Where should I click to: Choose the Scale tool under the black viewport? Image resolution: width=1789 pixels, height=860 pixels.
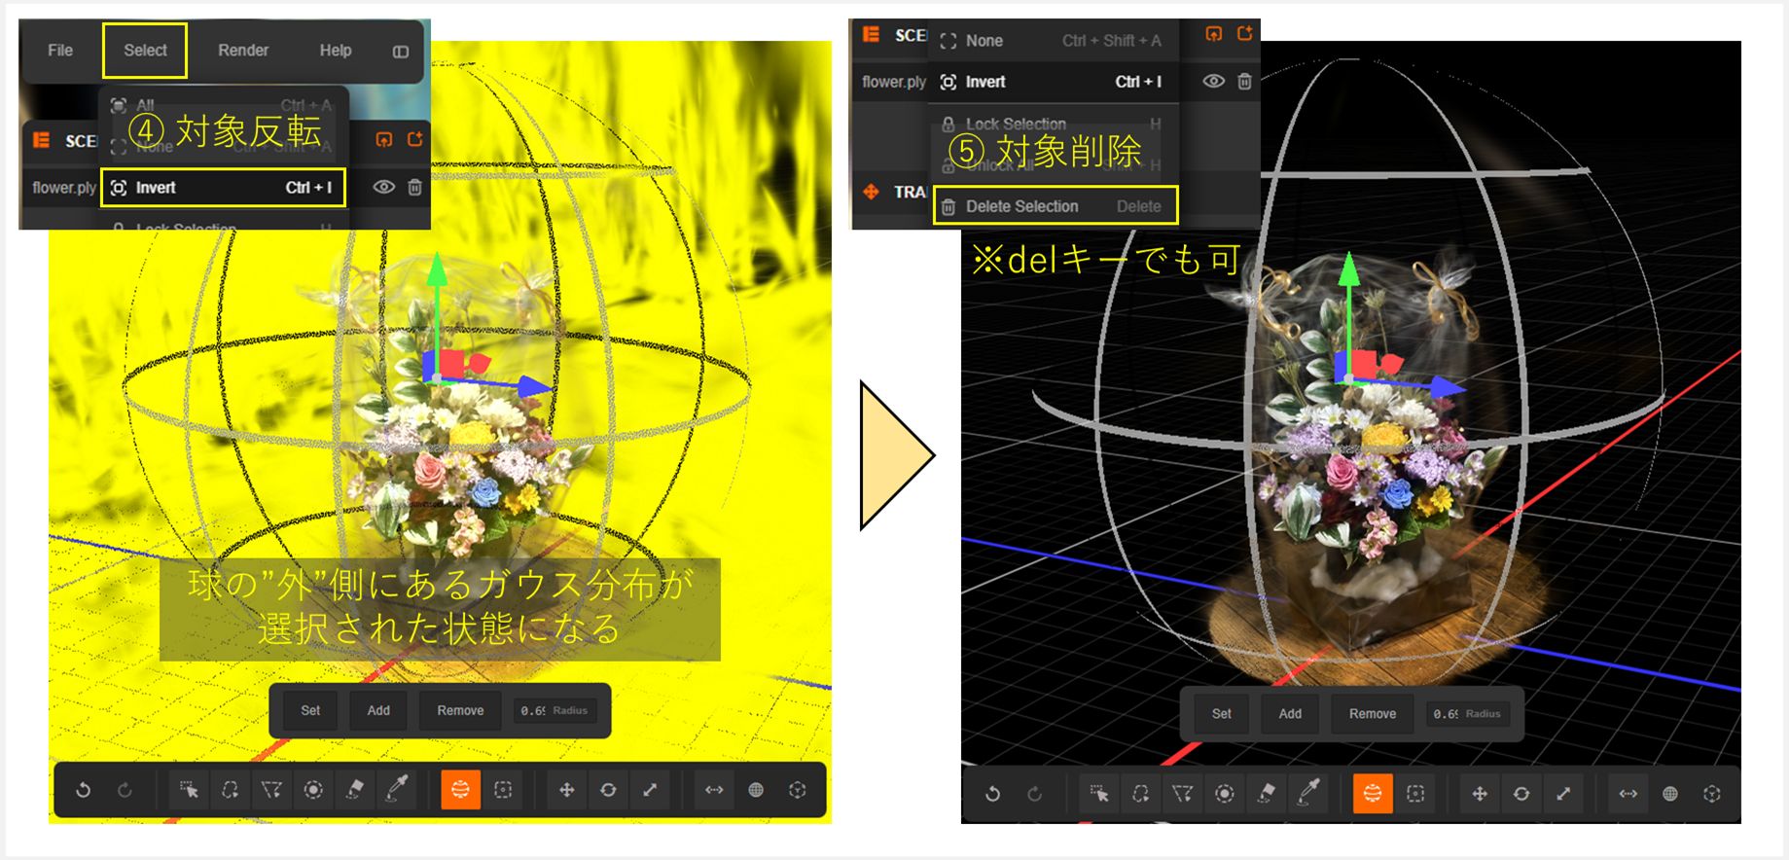(1563, 794)
